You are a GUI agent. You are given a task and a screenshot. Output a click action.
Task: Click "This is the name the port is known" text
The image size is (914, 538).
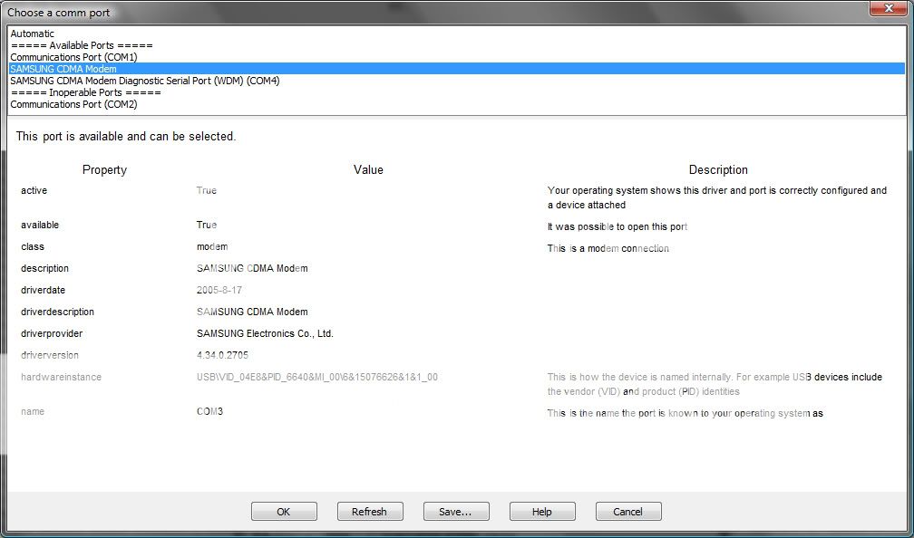pos(685,413)
